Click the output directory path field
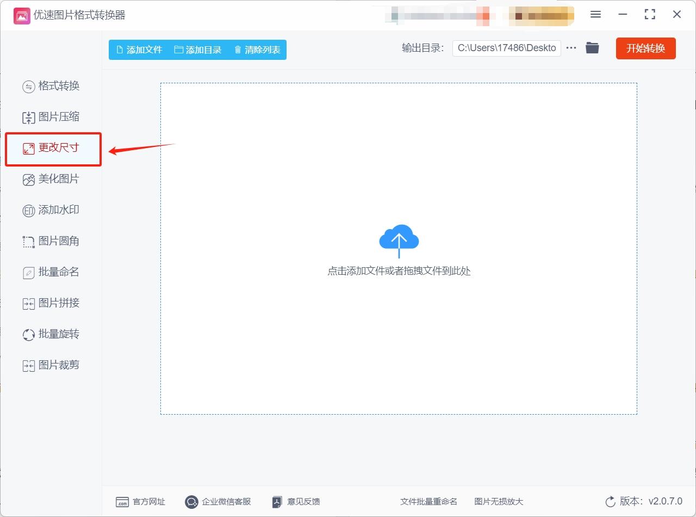 click(506, 48)
